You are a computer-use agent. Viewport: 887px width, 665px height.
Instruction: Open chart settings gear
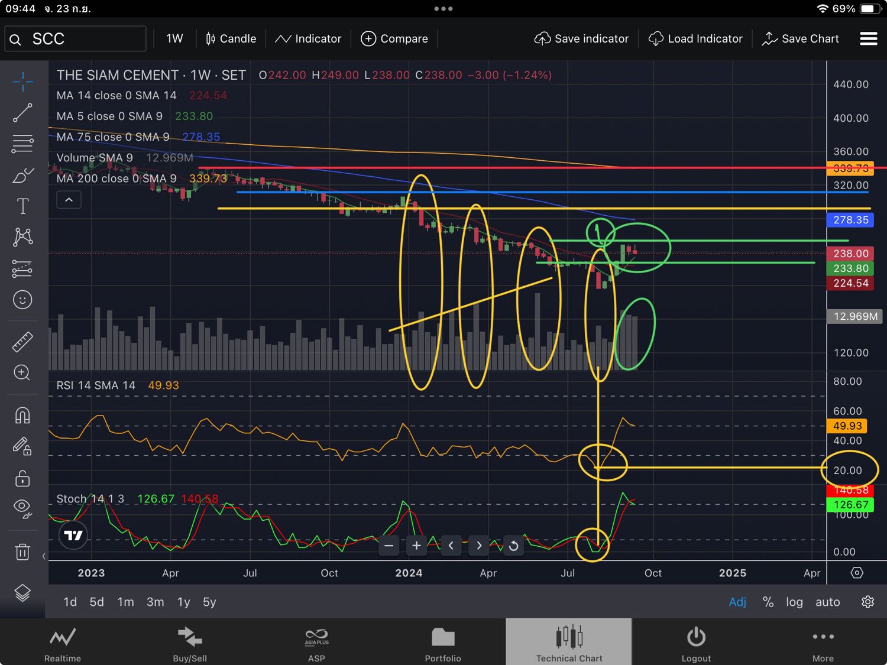coord(867,602)
